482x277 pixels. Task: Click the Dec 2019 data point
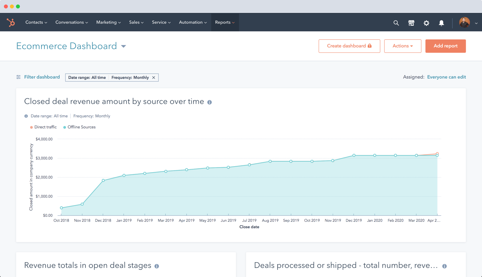pos(354,155)
